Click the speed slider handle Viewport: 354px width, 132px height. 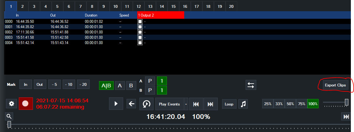tap(346, 102)
